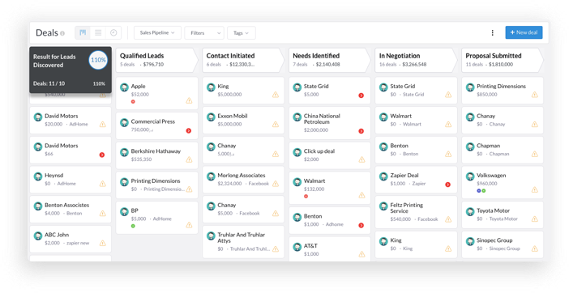
Task: Open the Tags dropdown
Action: click(x=242, y=32)
